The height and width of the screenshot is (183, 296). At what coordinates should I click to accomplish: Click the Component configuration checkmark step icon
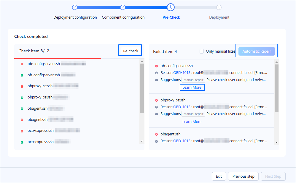(x=123, y=7)
